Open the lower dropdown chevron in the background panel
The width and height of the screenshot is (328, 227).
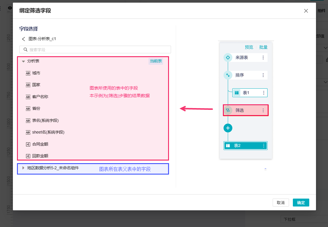pos(325,82)
